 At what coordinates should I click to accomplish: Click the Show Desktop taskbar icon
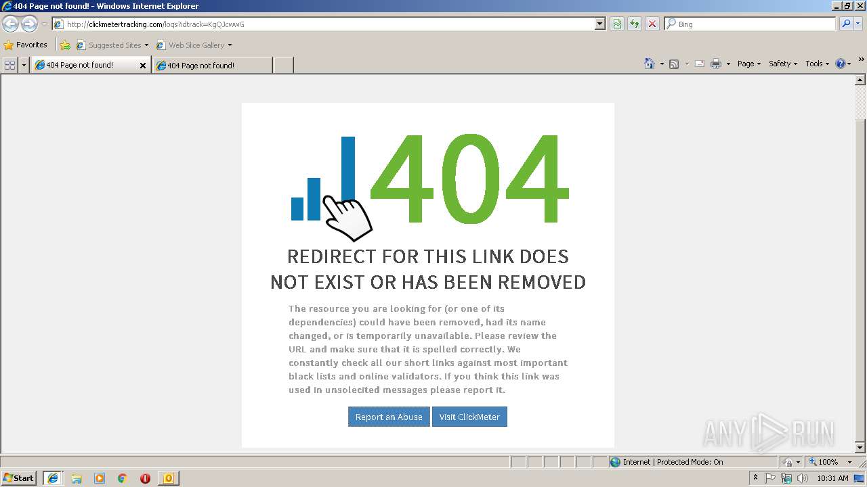[x=860, y=478]
